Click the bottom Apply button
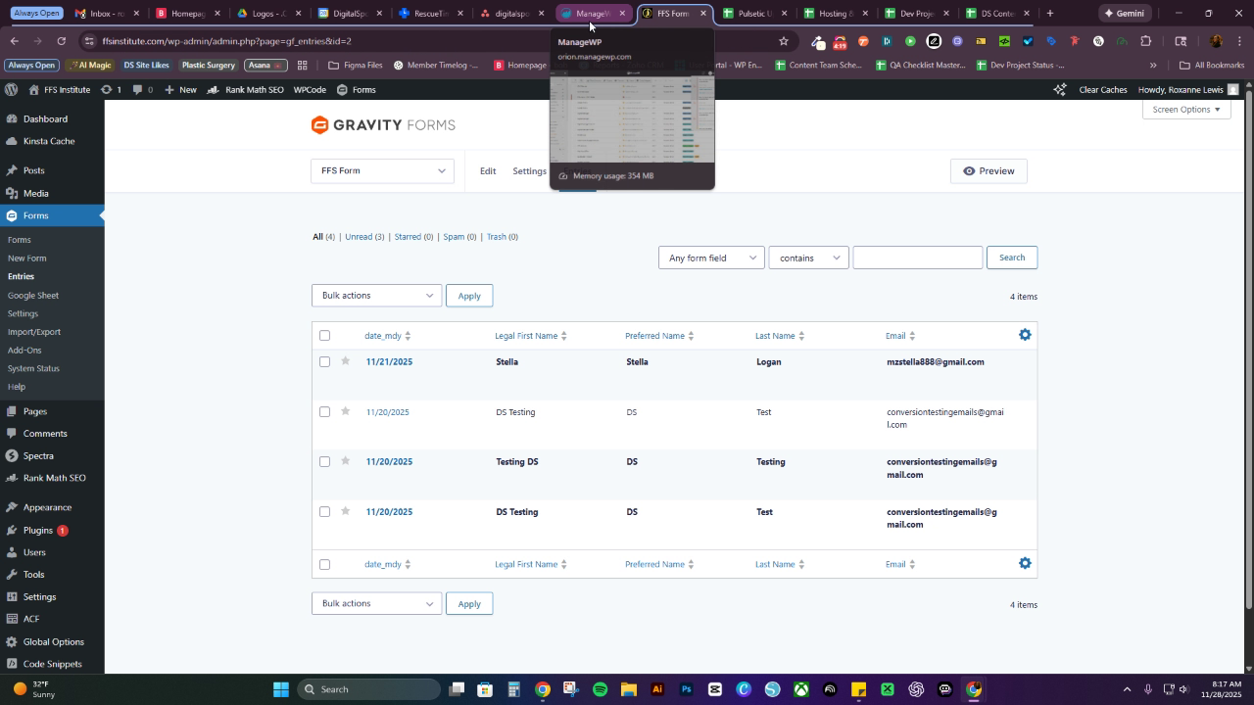 tap(469, 603)
